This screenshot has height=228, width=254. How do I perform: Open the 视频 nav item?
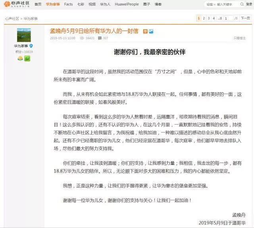[x=92, y=4]
